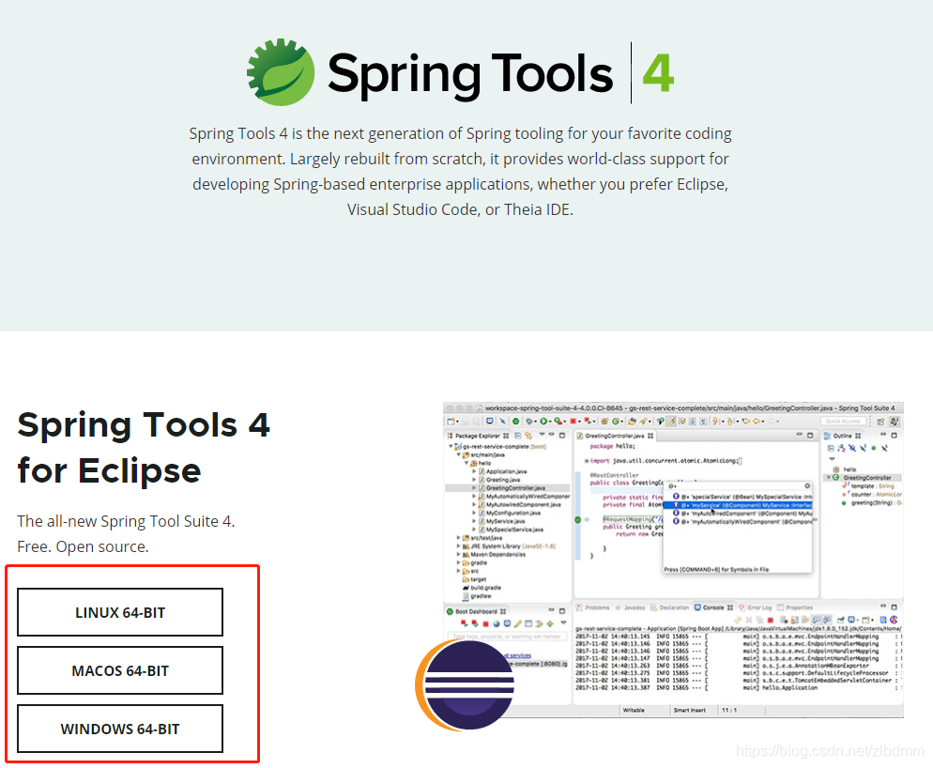Click 'The all-new Spring Tool Suite 4.' text
Image resolution: width=933 pixels, height=768 pixels.
(126, 521)
